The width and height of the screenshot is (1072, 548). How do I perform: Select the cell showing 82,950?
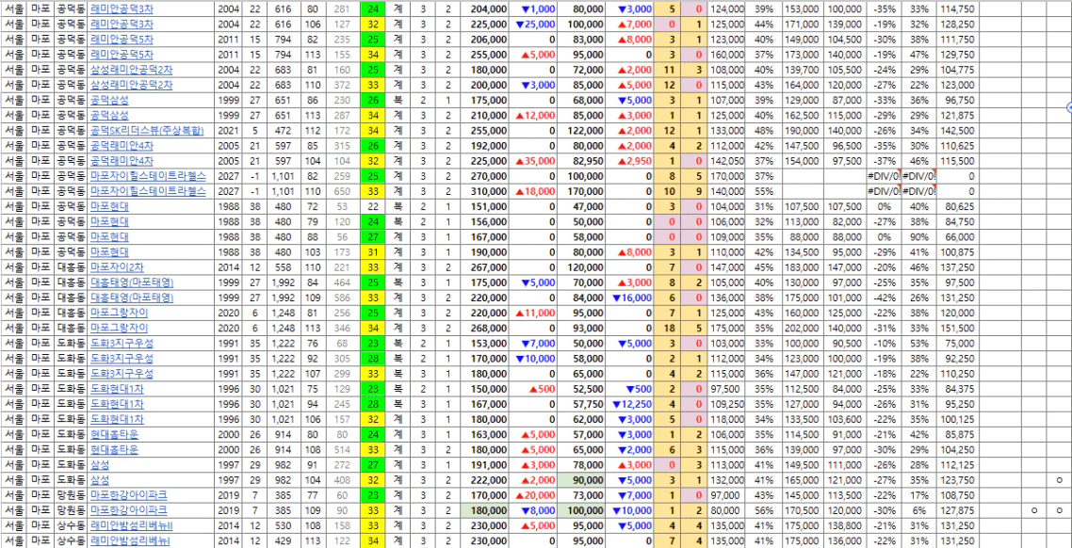(x=582, y=160)
